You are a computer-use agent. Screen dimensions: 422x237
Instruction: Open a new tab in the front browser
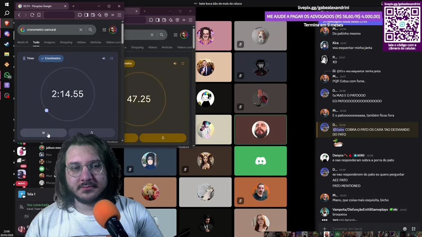pyautogui.click(x=73, y=6)
